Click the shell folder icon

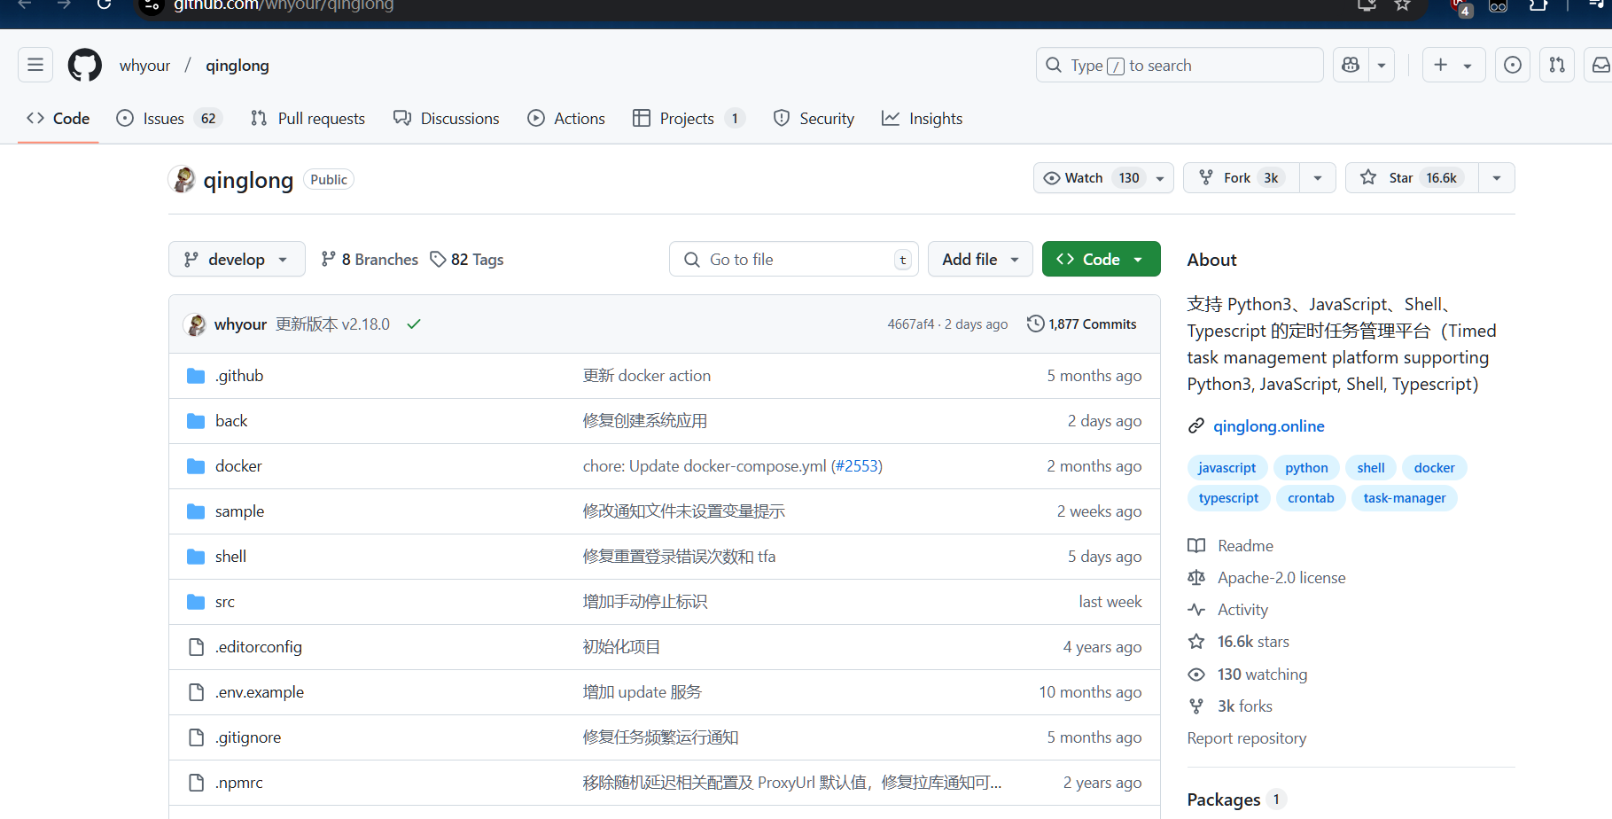coord(196,557)
